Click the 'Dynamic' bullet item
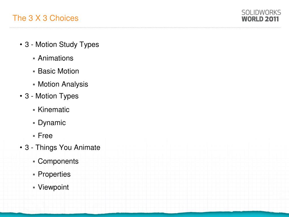Image resolution: width=289 pixels, height=217 pixels. [x=52, y=123]
